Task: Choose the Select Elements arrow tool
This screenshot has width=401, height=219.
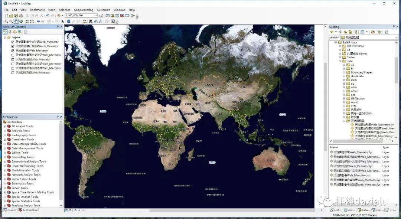Action: [x=62, y=22]
